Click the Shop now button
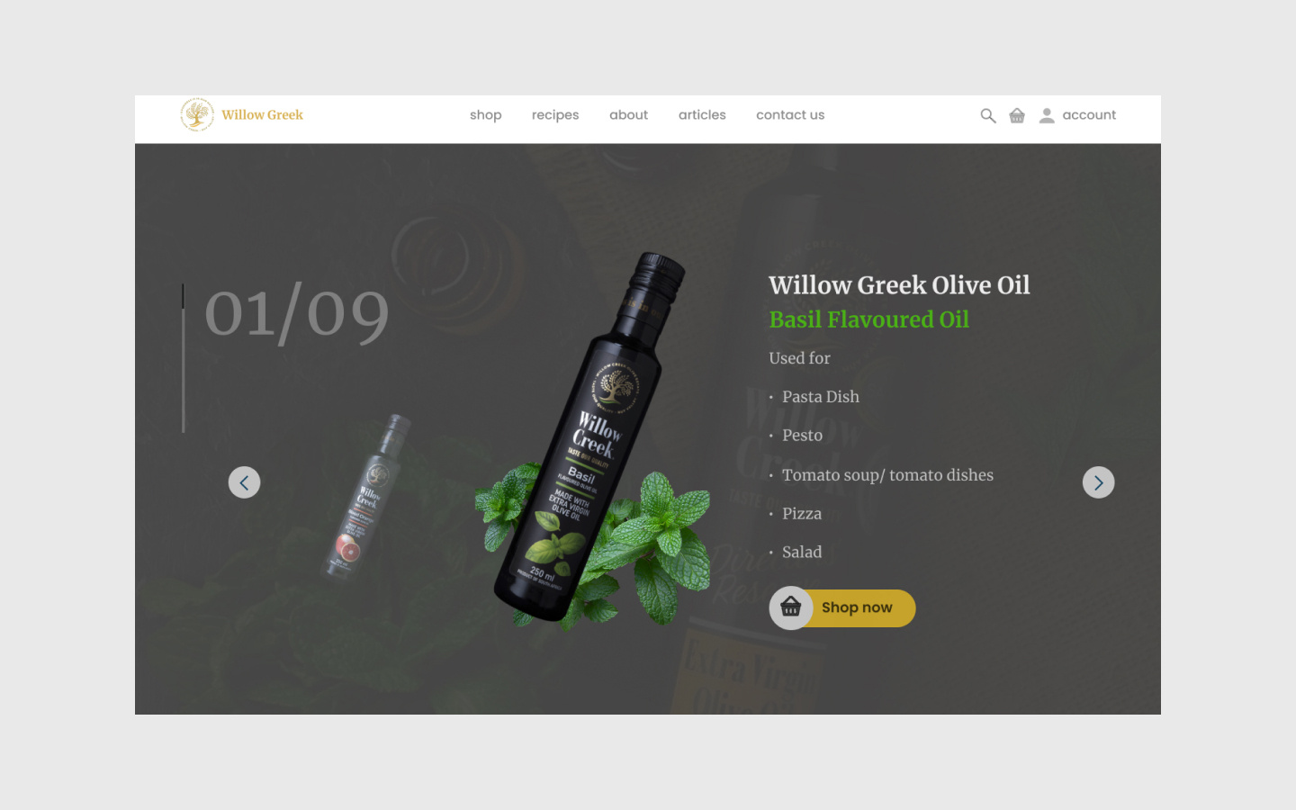 [x=842, y=608]
